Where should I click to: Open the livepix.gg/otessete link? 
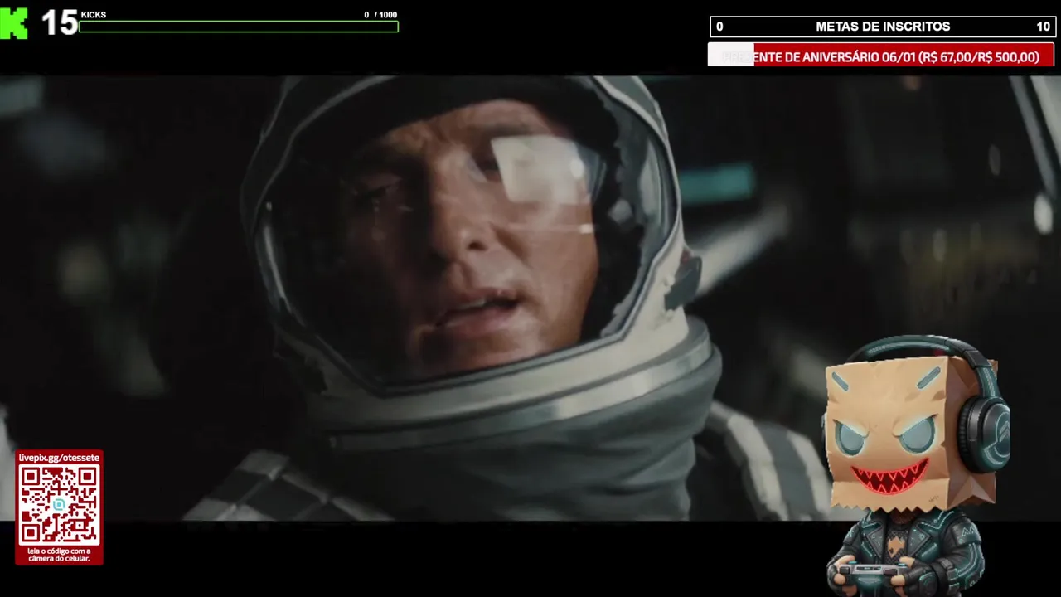59,457
